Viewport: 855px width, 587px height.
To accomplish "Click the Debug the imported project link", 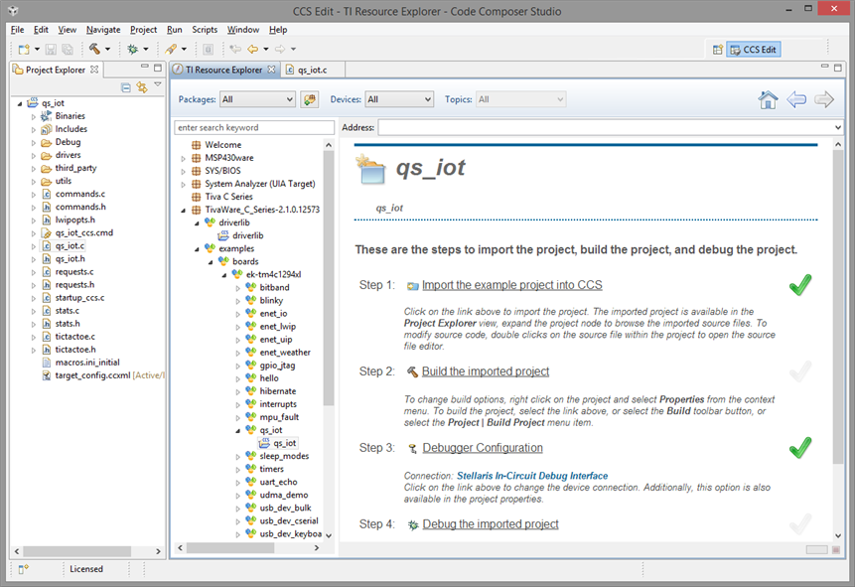I will 491,524.
